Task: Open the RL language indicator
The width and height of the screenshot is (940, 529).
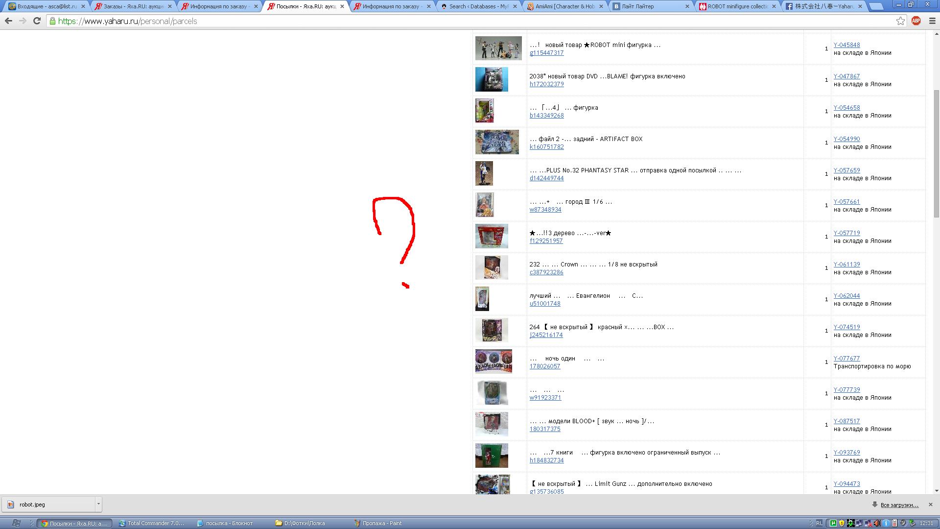Action: point(819,523)
